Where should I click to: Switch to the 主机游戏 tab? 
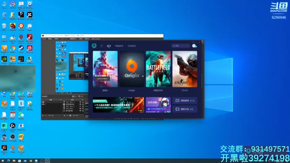132,46
